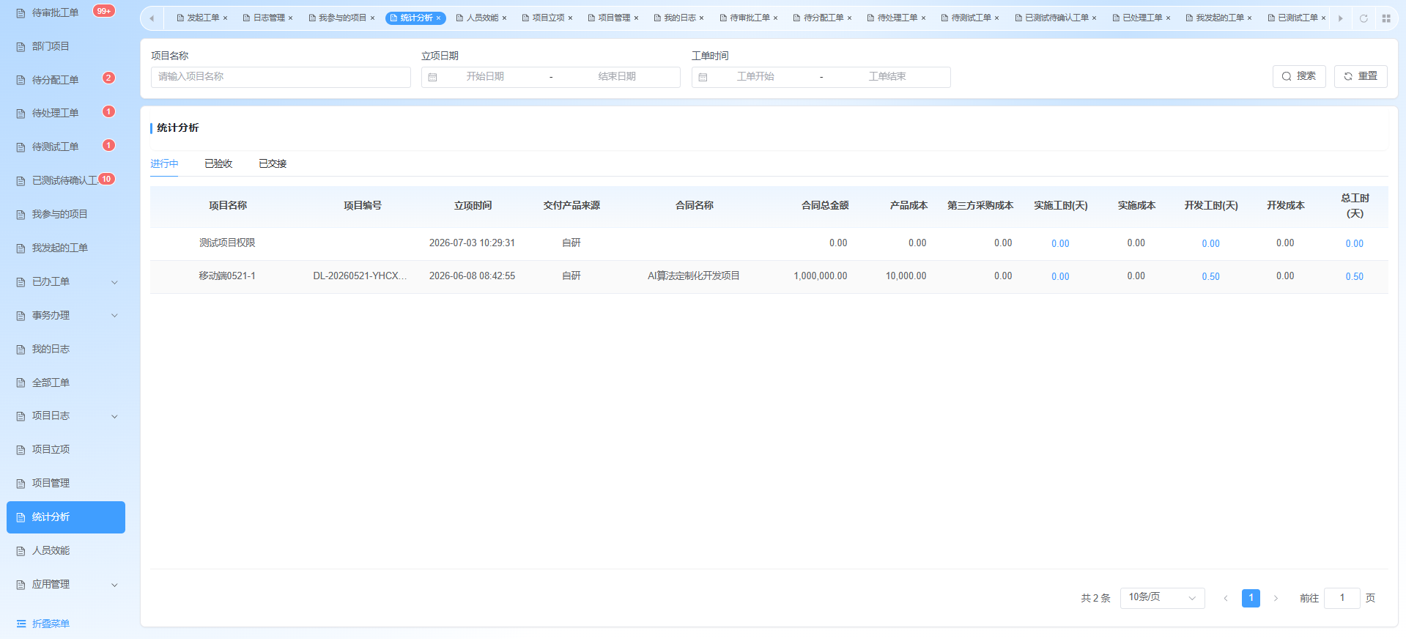Click the 开始日期 start date field
Image resolution: width=1406 pixels, height=639 pixels.
tap(485, 77)
